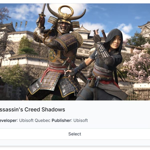Open the Assassin's Creed Shadows cover image
150x150 pixels.
(x=75, y=52)
